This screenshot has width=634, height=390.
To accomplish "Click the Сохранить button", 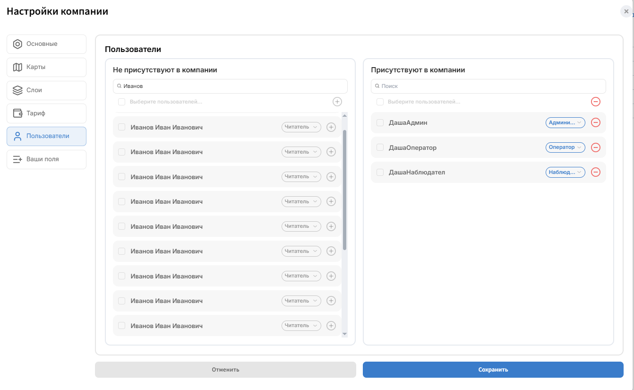I will tap(493, 370).
